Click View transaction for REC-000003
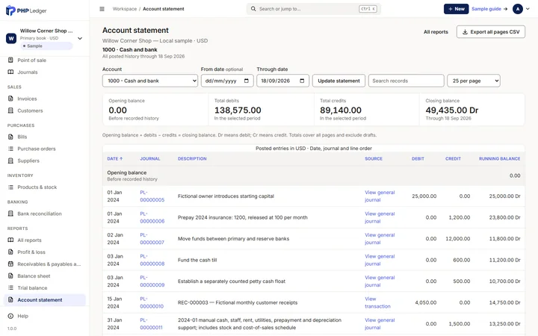Screen dimensions: 538x336 pyautogui.click(x=377, y=302)
